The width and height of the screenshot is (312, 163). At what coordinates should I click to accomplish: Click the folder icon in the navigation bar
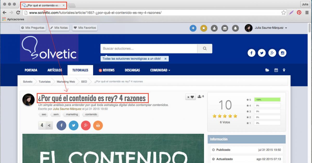(267, 70)
